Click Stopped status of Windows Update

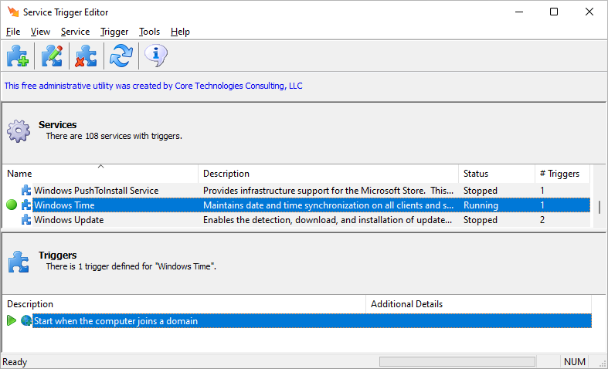click(481, 220)
